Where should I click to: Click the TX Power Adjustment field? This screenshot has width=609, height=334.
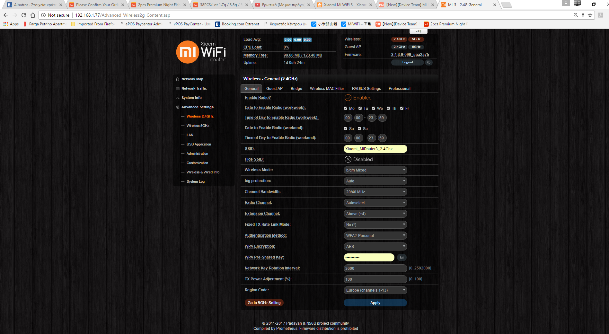(x=375, y=279)
